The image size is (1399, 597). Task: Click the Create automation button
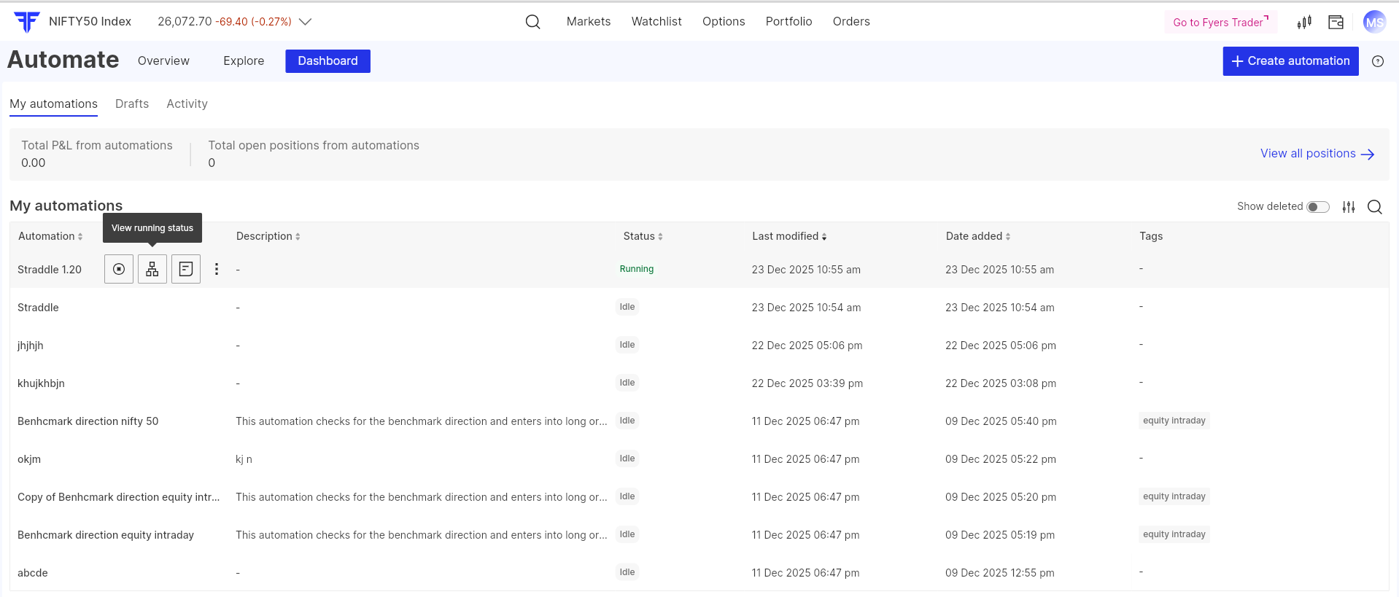click(1290, 61)
